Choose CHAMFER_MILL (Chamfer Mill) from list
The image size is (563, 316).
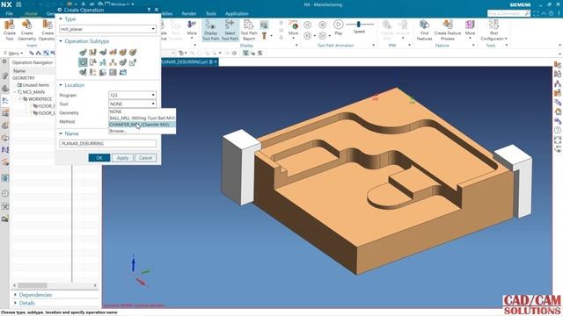[x=143, y=125]
